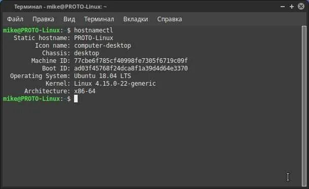Open the Вид menu
This screenshot has width=309, height=189.
(69, 19)
